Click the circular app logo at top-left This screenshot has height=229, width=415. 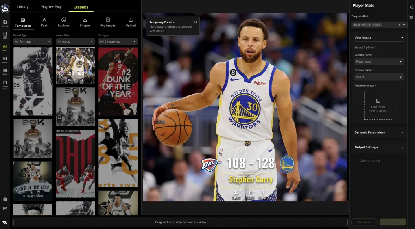tap(5, 9)
